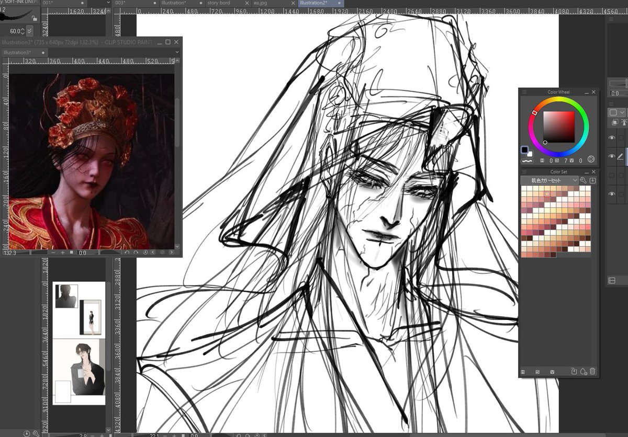Click the reference photo of the crowned woman
The width and height of the screenshot is (628, 437).
[92, 162]
